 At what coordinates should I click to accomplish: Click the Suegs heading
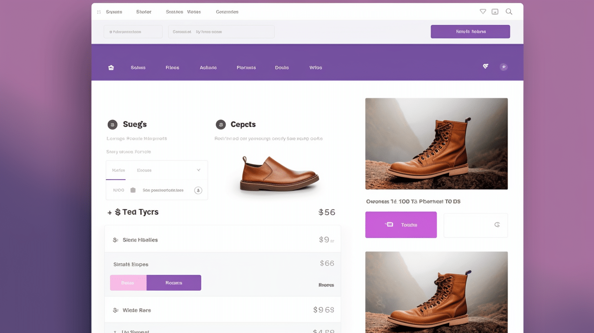click(135, 124)
